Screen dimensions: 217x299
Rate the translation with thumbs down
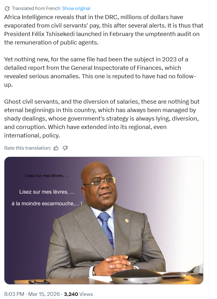[x=65, y=148]
